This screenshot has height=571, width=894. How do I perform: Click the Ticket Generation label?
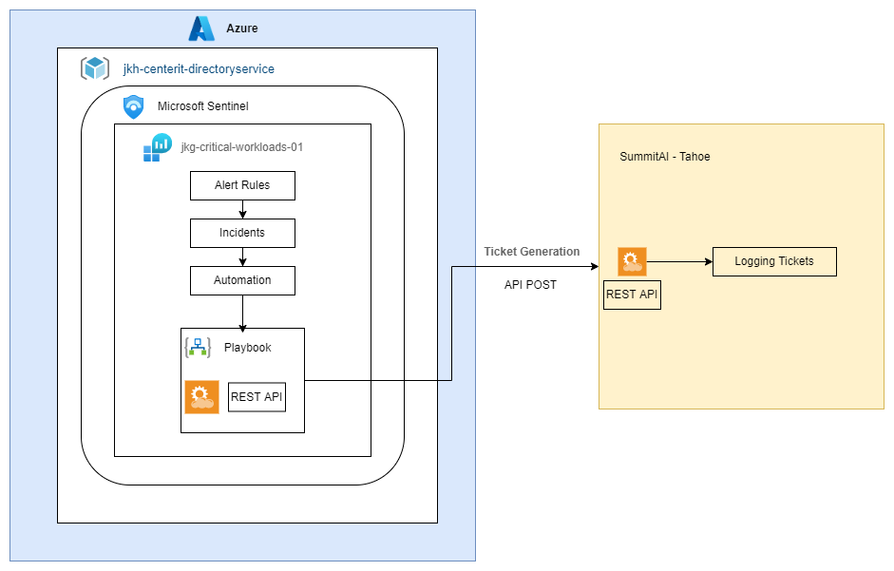(532, 252)
